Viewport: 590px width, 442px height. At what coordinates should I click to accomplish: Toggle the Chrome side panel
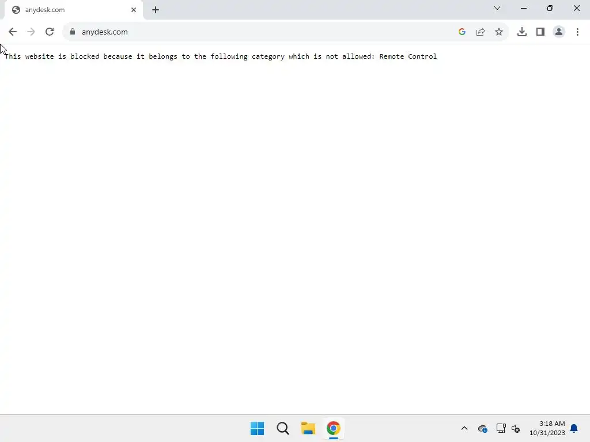coord(540,32)
